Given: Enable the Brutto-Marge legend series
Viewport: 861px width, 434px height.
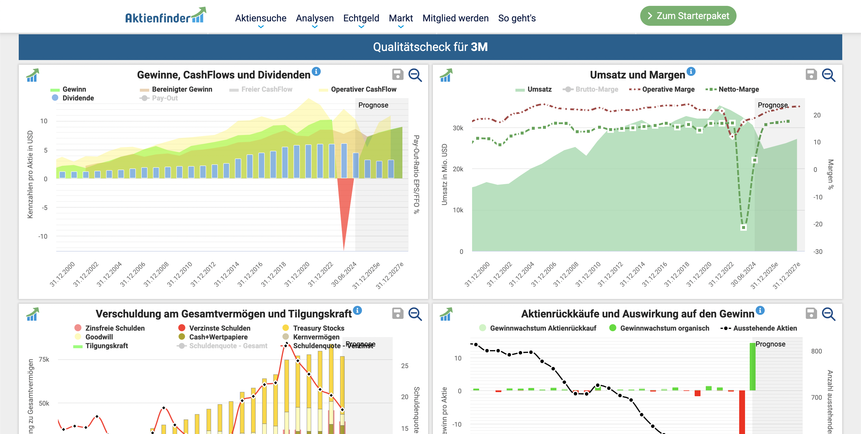Looking at the screenshot, I should tap(590, 89).
